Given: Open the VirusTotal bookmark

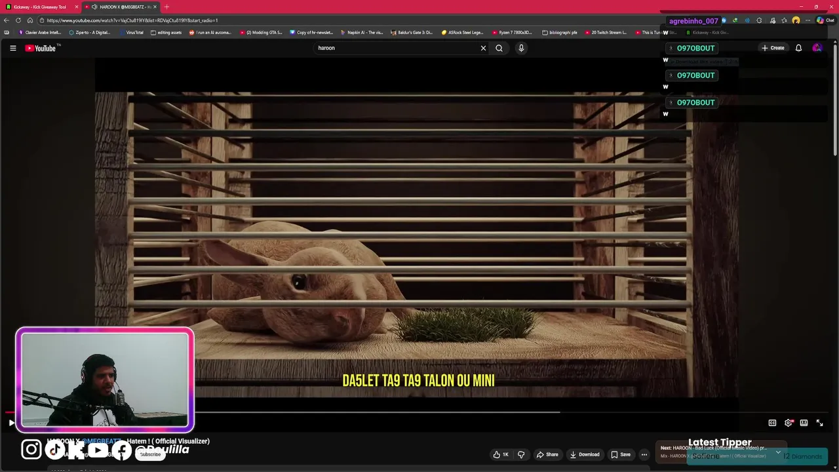Looking at the screenshot, I should (131, 32).
